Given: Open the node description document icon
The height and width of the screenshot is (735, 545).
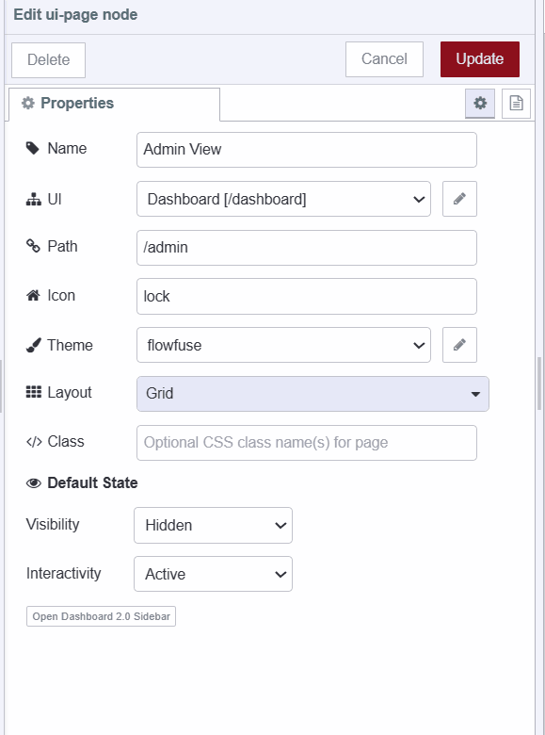Looking at the screenshot, I should point(516,103).
